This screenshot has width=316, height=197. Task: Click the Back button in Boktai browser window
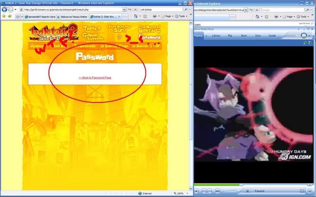tap(4, 9)
